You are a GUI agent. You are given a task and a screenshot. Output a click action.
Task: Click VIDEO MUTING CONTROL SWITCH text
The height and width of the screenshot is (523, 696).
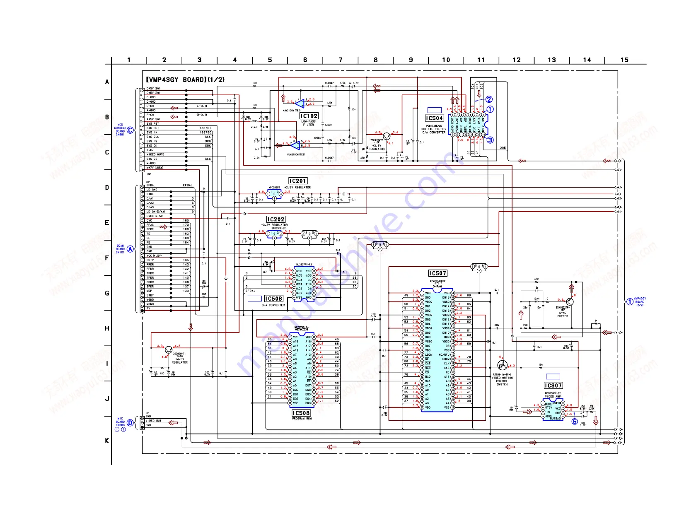click(x=502, y=381)
